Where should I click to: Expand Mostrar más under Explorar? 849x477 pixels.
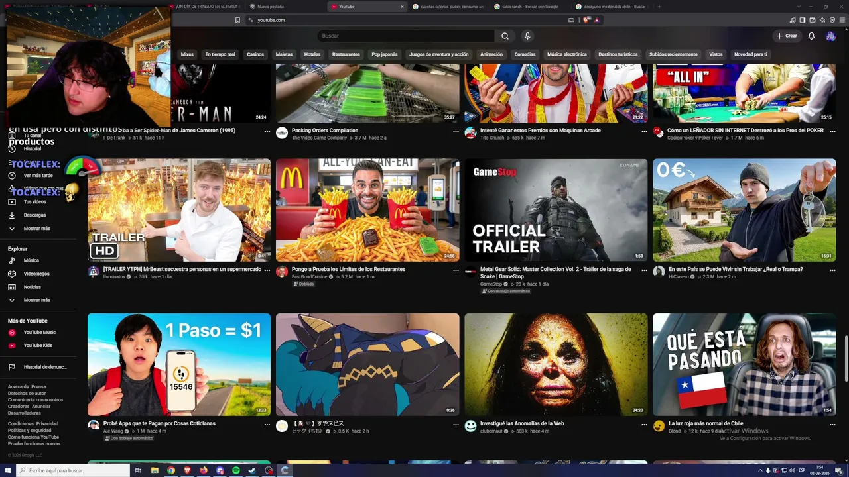click(x=36, y=300)
